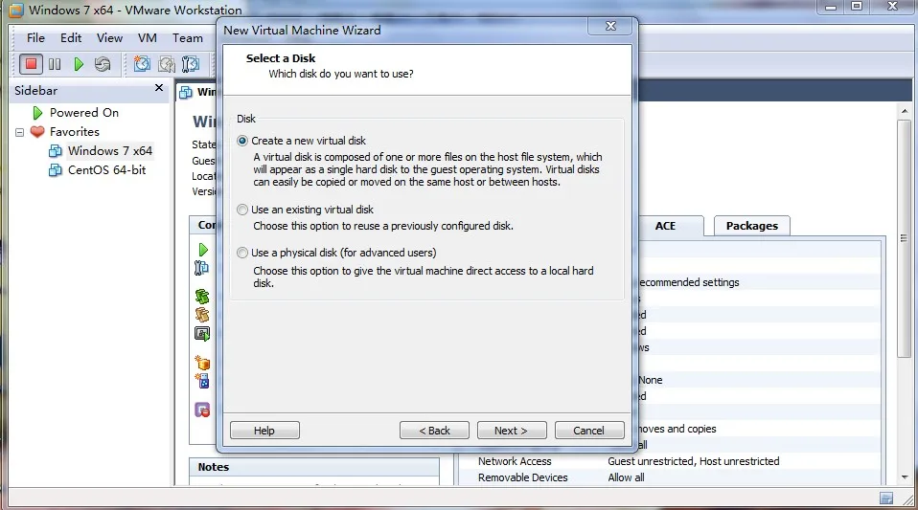
Task: Click the edit settings wrench icon in Commands panel
Action: tap(201, 268)
